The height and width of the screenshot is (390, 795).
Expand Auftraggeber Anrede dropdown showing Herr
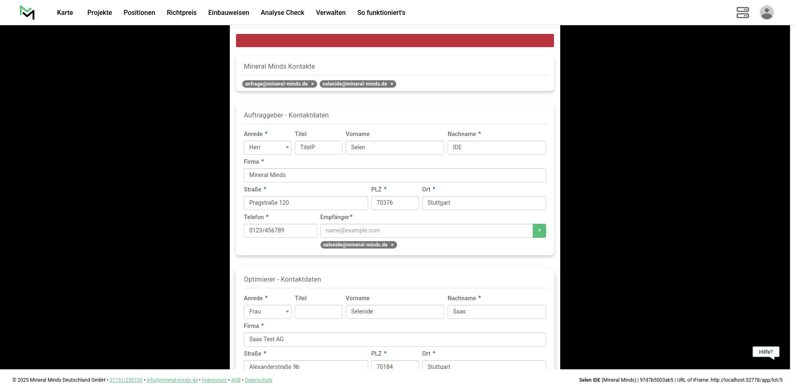pyautogui.click(x=267, y=148)
